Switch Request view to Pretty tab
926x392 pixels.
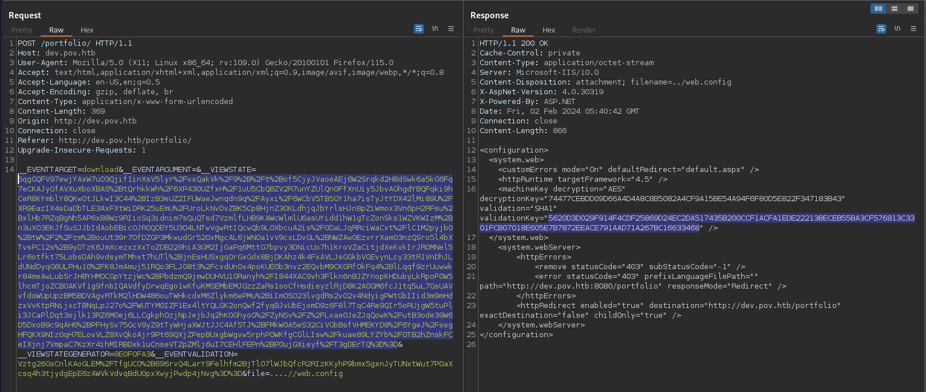click(22, 30)
